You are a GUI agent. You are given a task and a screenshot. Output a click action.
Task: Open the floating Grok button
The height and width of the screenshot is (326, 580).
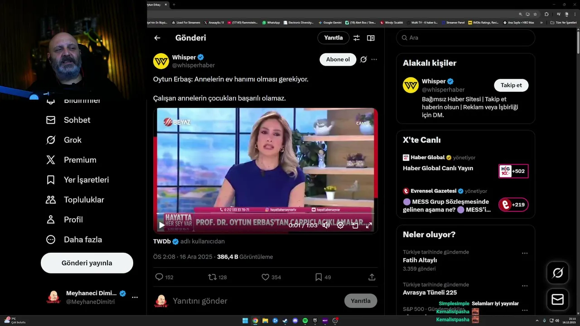tap(558, 273)
